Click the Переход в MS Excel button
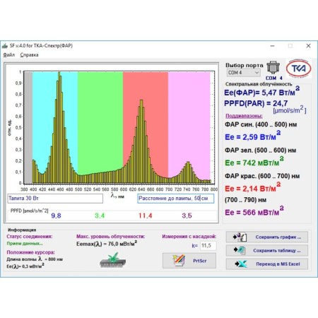This screenshot has width=318, height=318. point(267,264)
